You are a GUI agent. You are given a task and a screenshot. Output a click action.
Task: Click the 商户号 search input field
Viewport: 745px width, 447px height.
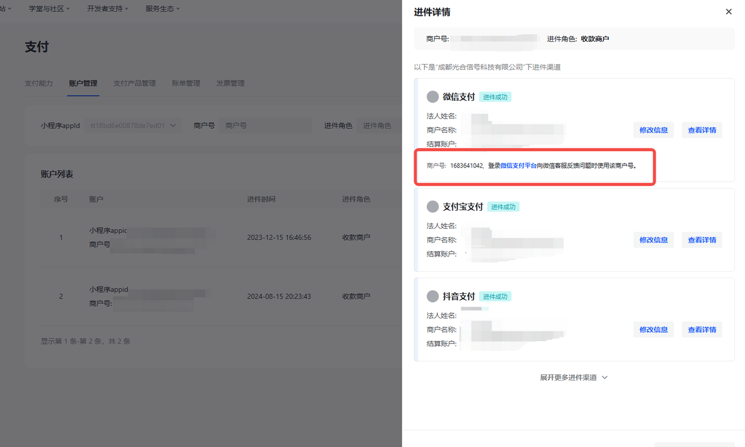click(265, 125)
